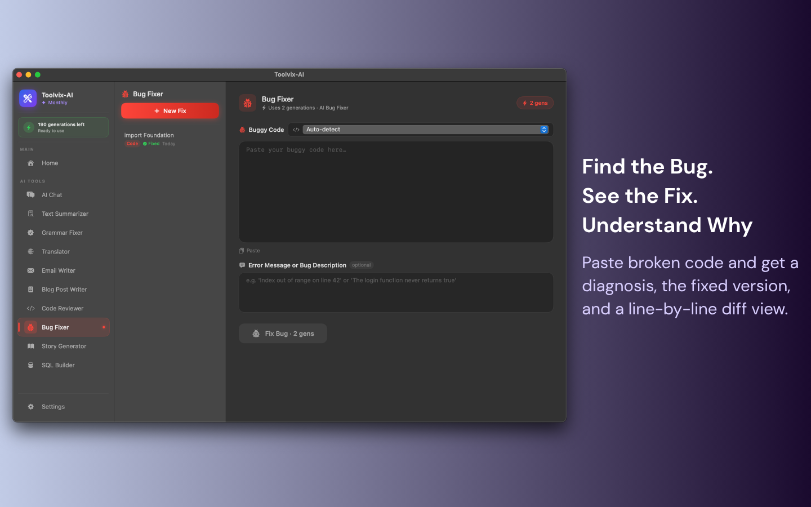Click the Settings gear icon
The width and height of the screenshot is (811, 507).
click(x=31, y=407)
